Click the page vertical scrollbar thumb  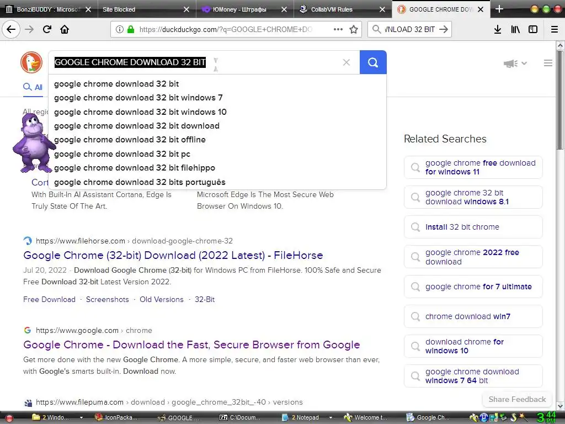[559, 100]
